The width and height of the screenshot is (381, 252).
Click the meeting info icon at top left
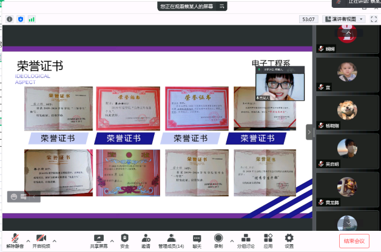click(x=9, y=19)
